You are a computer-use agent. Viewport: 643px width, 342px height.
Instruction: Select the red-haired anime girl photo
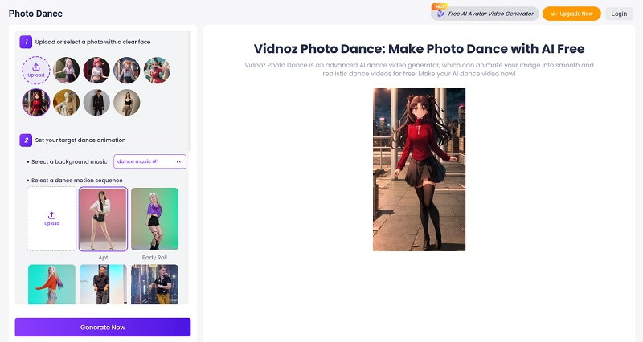(96, 71)
